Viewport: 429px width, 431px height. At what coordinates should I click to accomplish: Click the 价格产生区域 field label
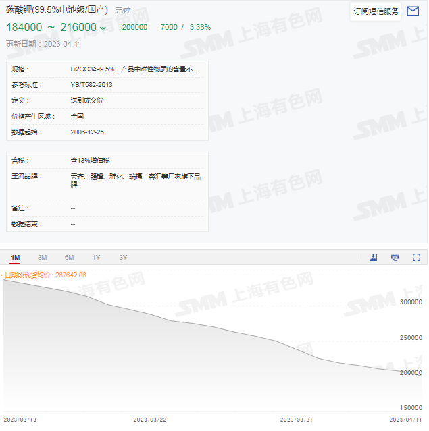coord(33,116)
